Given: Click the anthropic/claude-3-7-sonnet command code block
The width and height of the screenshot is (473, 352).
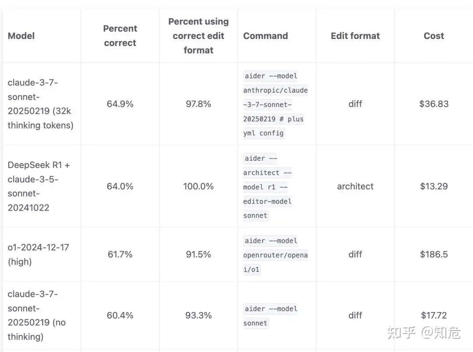Looking at the screenshot, I should pos(275,104).
